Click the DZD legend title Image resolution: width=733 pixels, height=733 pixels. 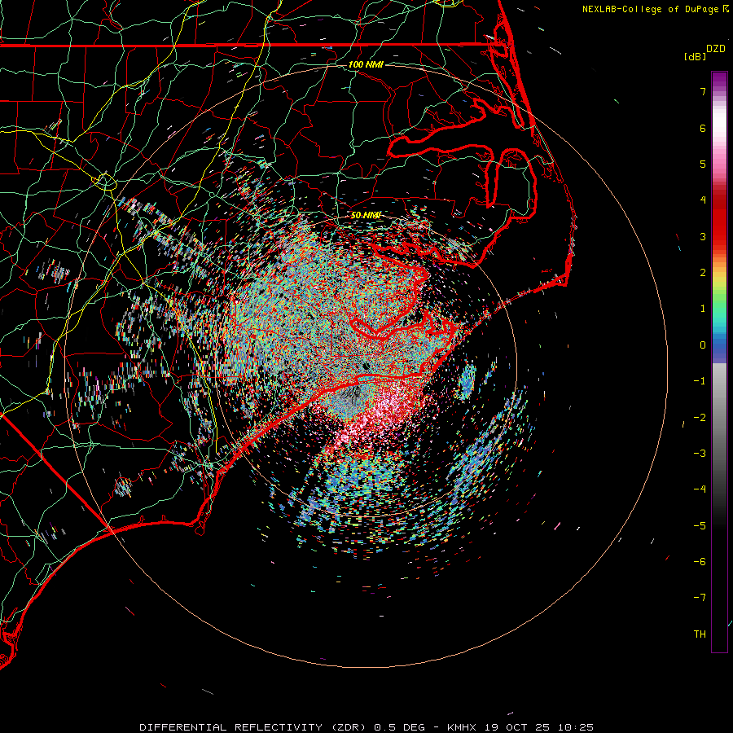[716, 49]
